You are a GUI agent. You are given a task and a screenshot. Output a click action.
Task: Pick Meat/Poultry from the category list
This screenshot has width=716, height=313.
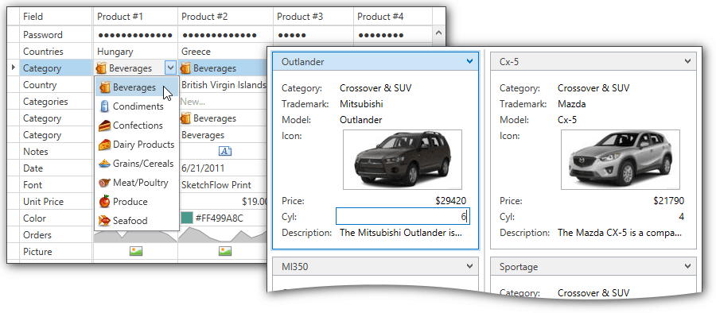point(136,183)
